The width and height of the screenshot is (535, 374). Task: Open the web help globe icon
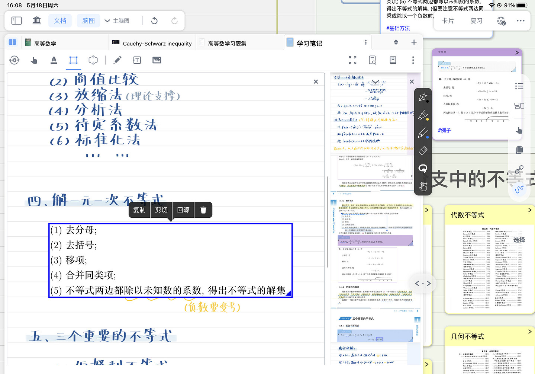501,21
